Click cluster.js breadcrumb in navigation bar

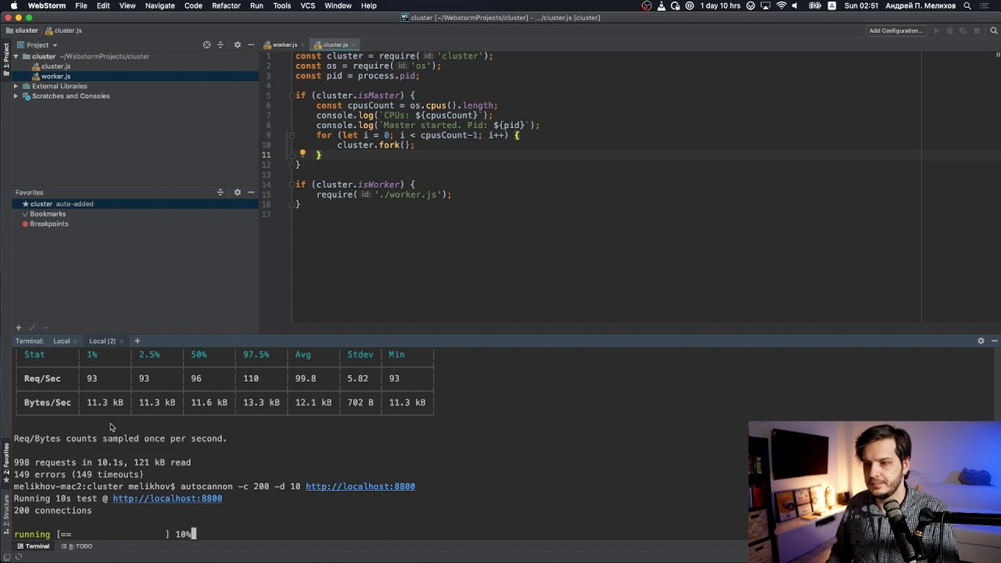[x=63, y=30]
